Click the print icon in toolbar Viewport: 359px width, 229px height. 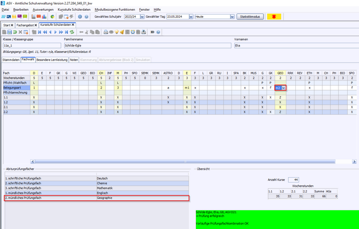pos(106,32)
